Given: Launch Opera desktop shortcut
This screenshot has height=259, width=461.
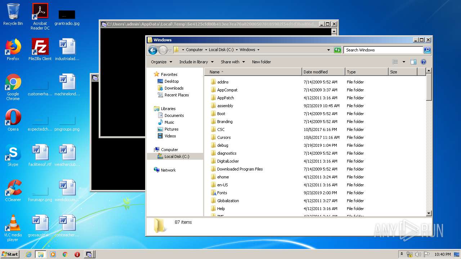Looking at the screenshot, I should pyautogui.click(x=13, y=120).
